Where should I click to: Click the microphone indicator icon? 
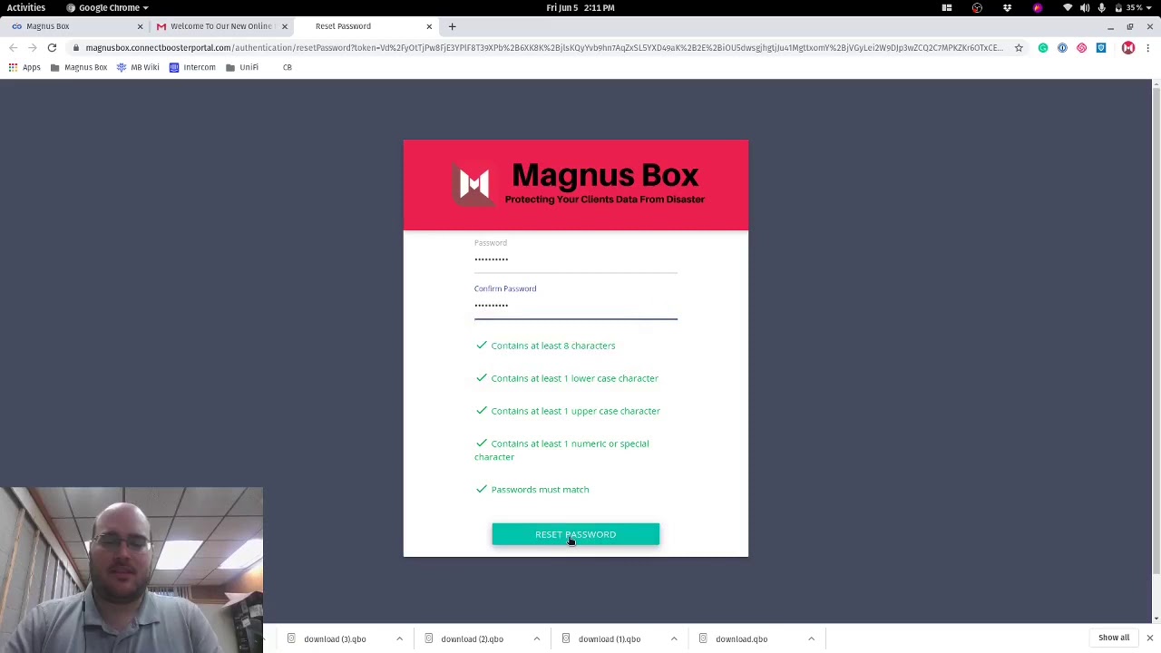coord(1101,7)
